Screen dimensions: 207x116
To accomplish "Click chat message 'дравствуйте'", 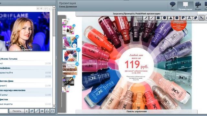I will click(x=6, y=72).
